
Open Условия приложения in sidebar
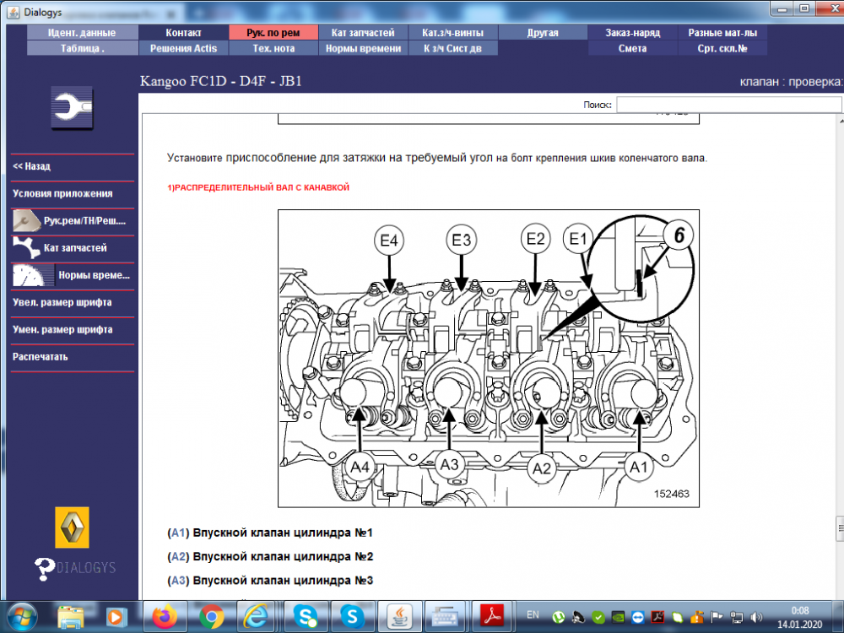point(72,193)
